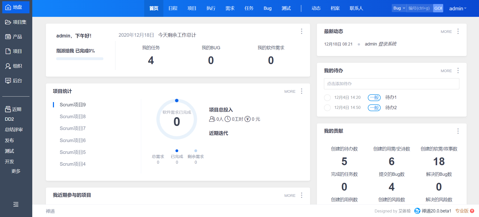479x217 pixels.
Task: Open 总结评审 from the sidebar
Action: click(x=14, y=130)
